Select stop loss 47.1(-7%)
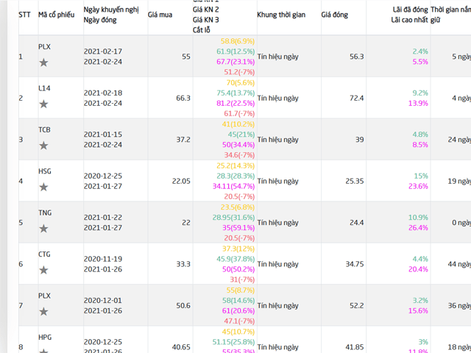Viewport: 471px width, 353px height. tap(239, 321)
